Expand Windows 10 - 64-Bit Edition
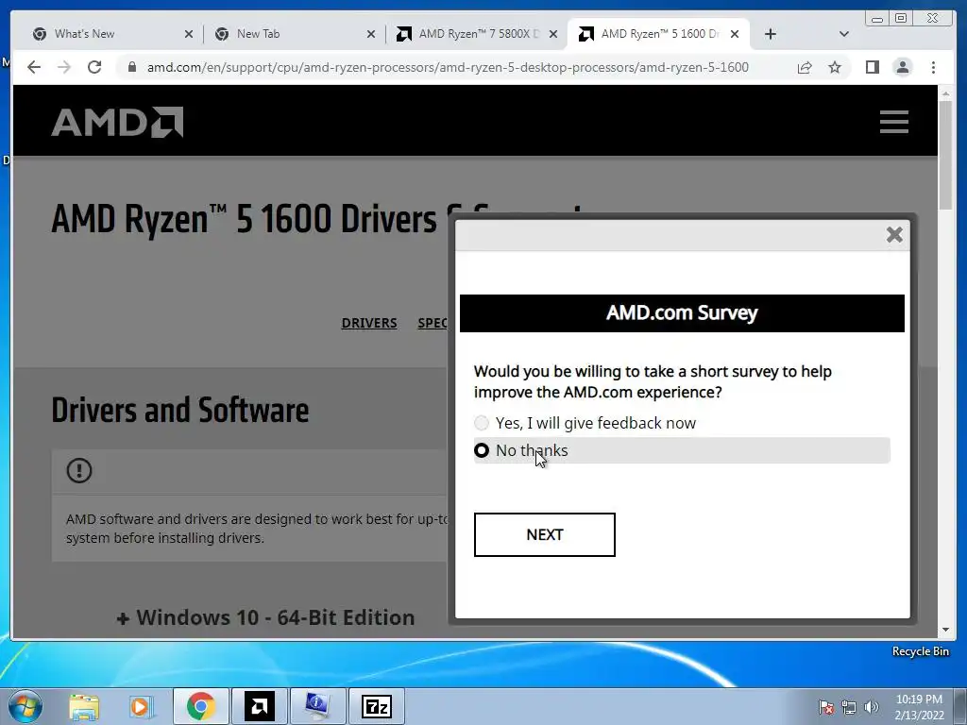967x725 pixels. coord(265,617)
